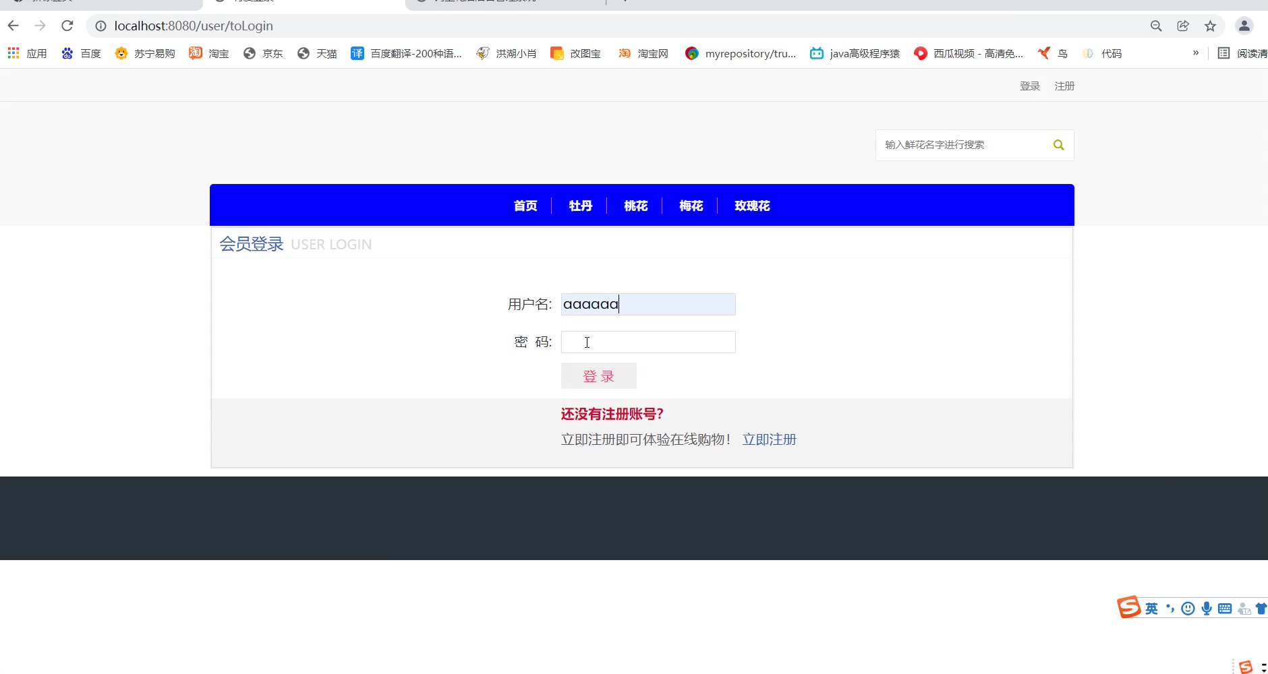Open the 洪湖小肖 bookmark
Screen dimensions: 1268x674
point(507,53)
